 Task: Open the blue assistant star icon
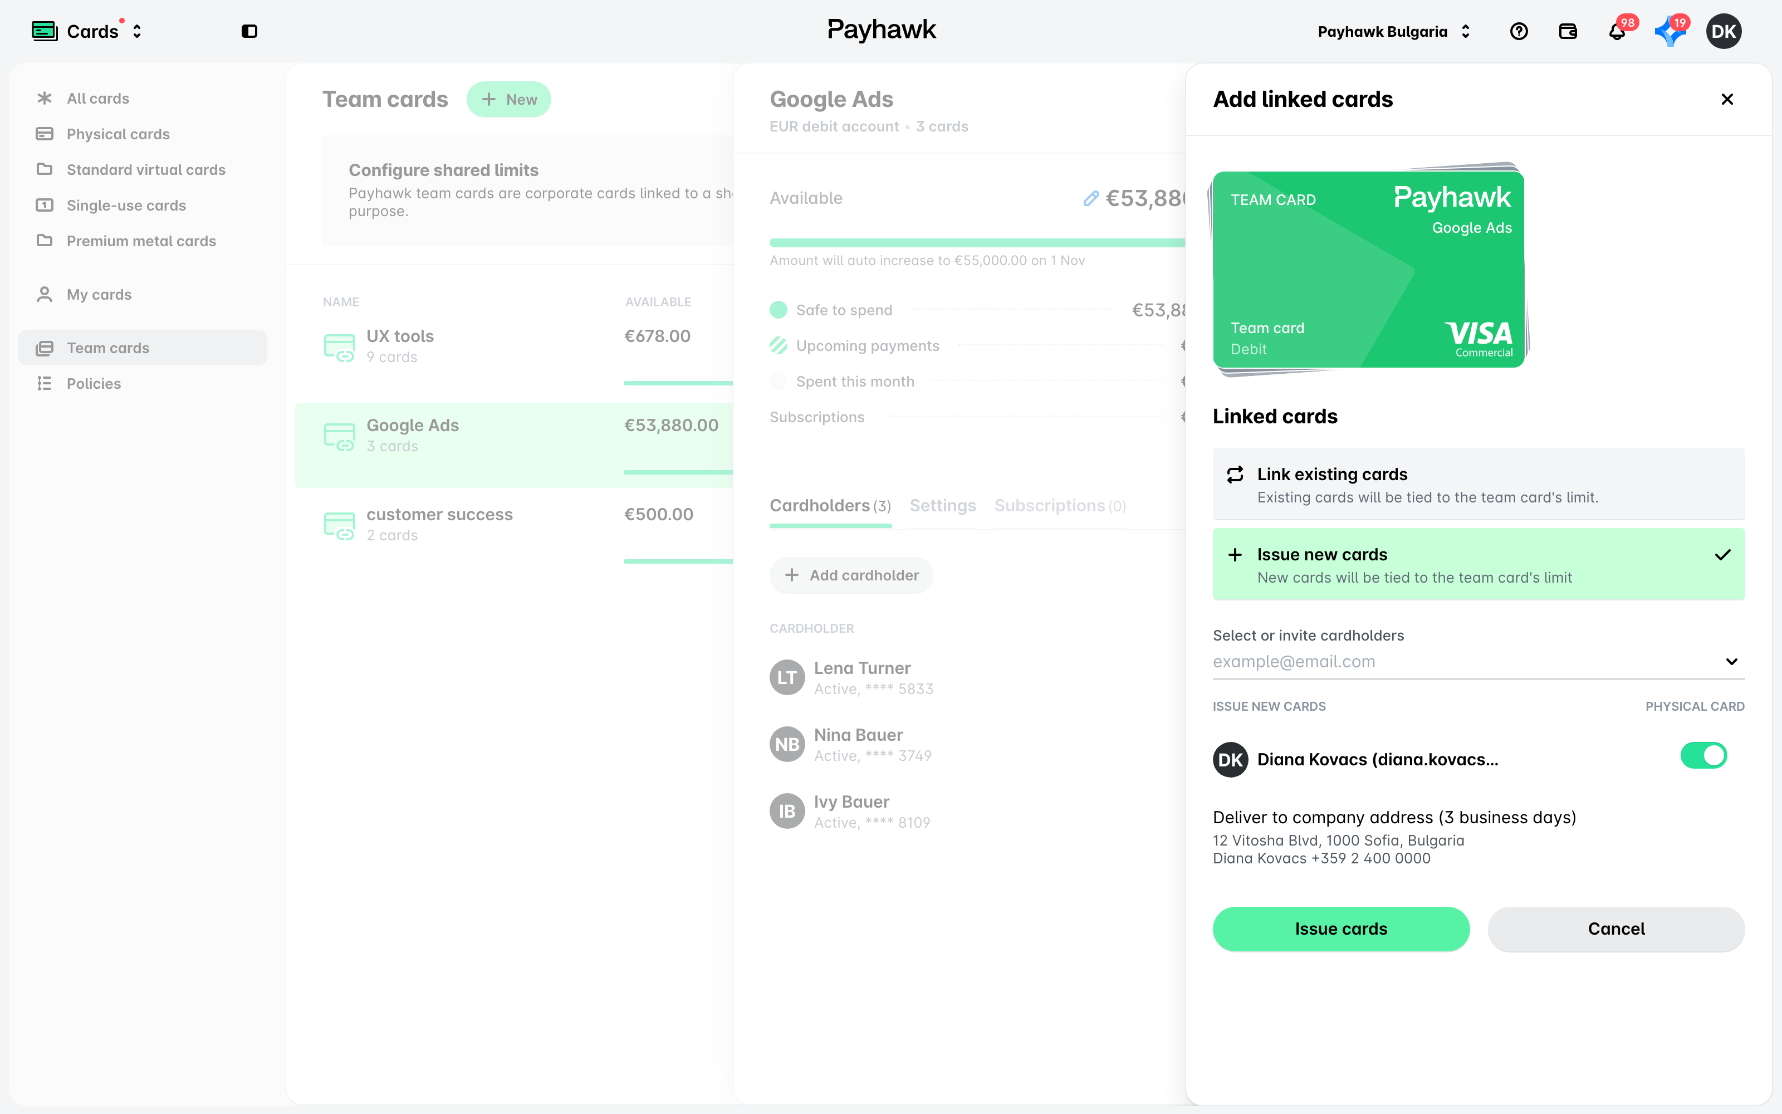tap(1670, 32)
